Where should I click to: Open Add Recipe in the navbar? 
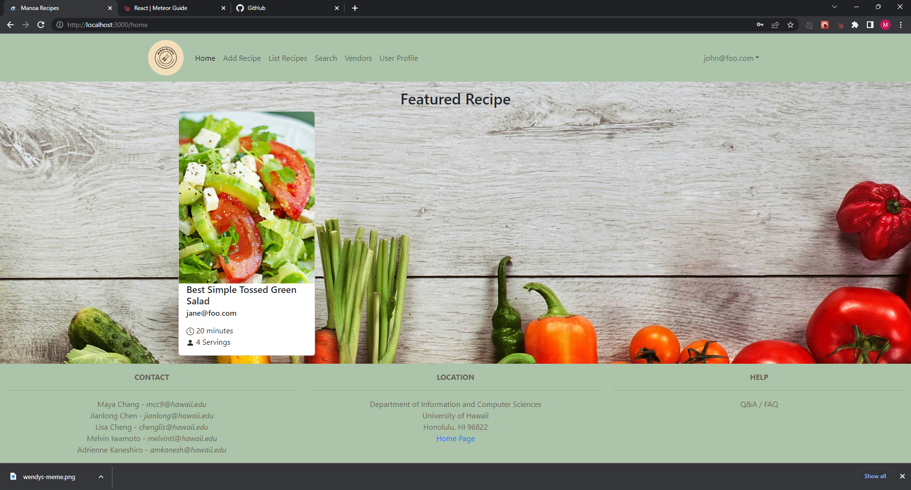point(242,58)
